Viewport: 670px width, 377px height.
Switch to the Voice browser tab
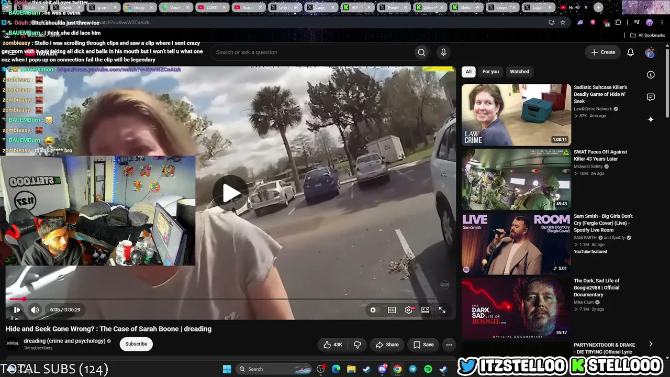point(175,7)
